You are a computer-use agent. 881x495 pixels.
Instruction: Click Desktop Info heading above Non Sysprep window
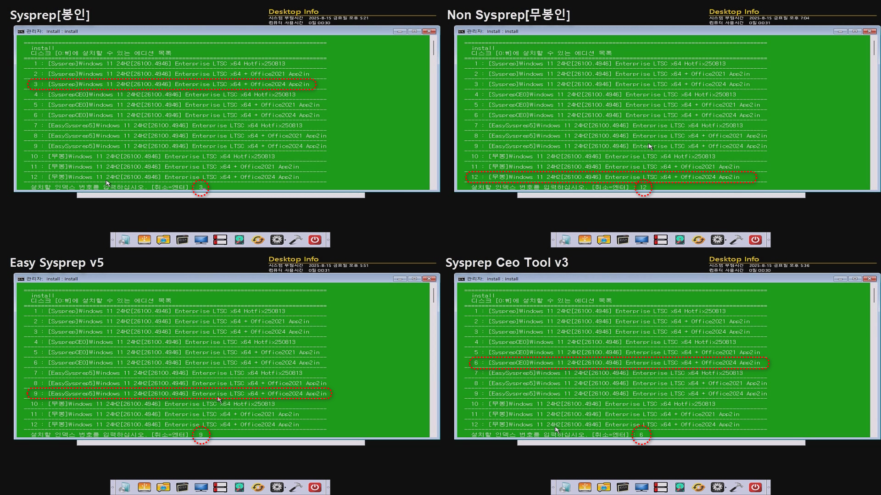pos(734,11)
